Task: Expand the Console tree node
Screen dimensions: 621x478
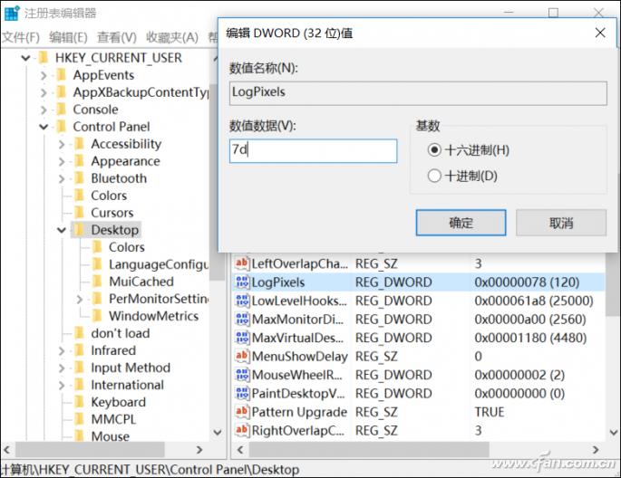Action: (x=44, y=110)
